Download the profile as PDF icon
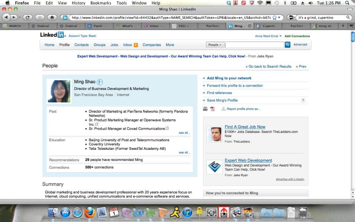Image resolution: width=355 pixels, height=222 pixels. [213, 109]
